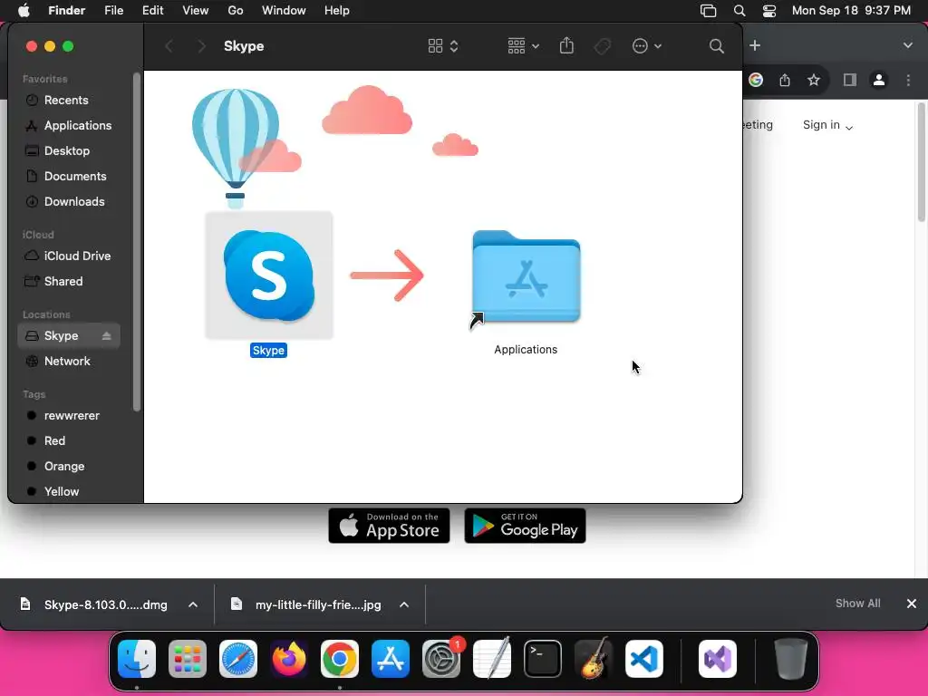Open the Window menu
This screenshot has height=696, width=928.
pos(284,11)
